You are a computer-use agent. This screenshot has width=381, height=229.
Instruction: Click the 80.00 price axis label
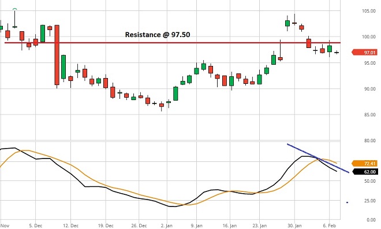click(x=369, y=141)
